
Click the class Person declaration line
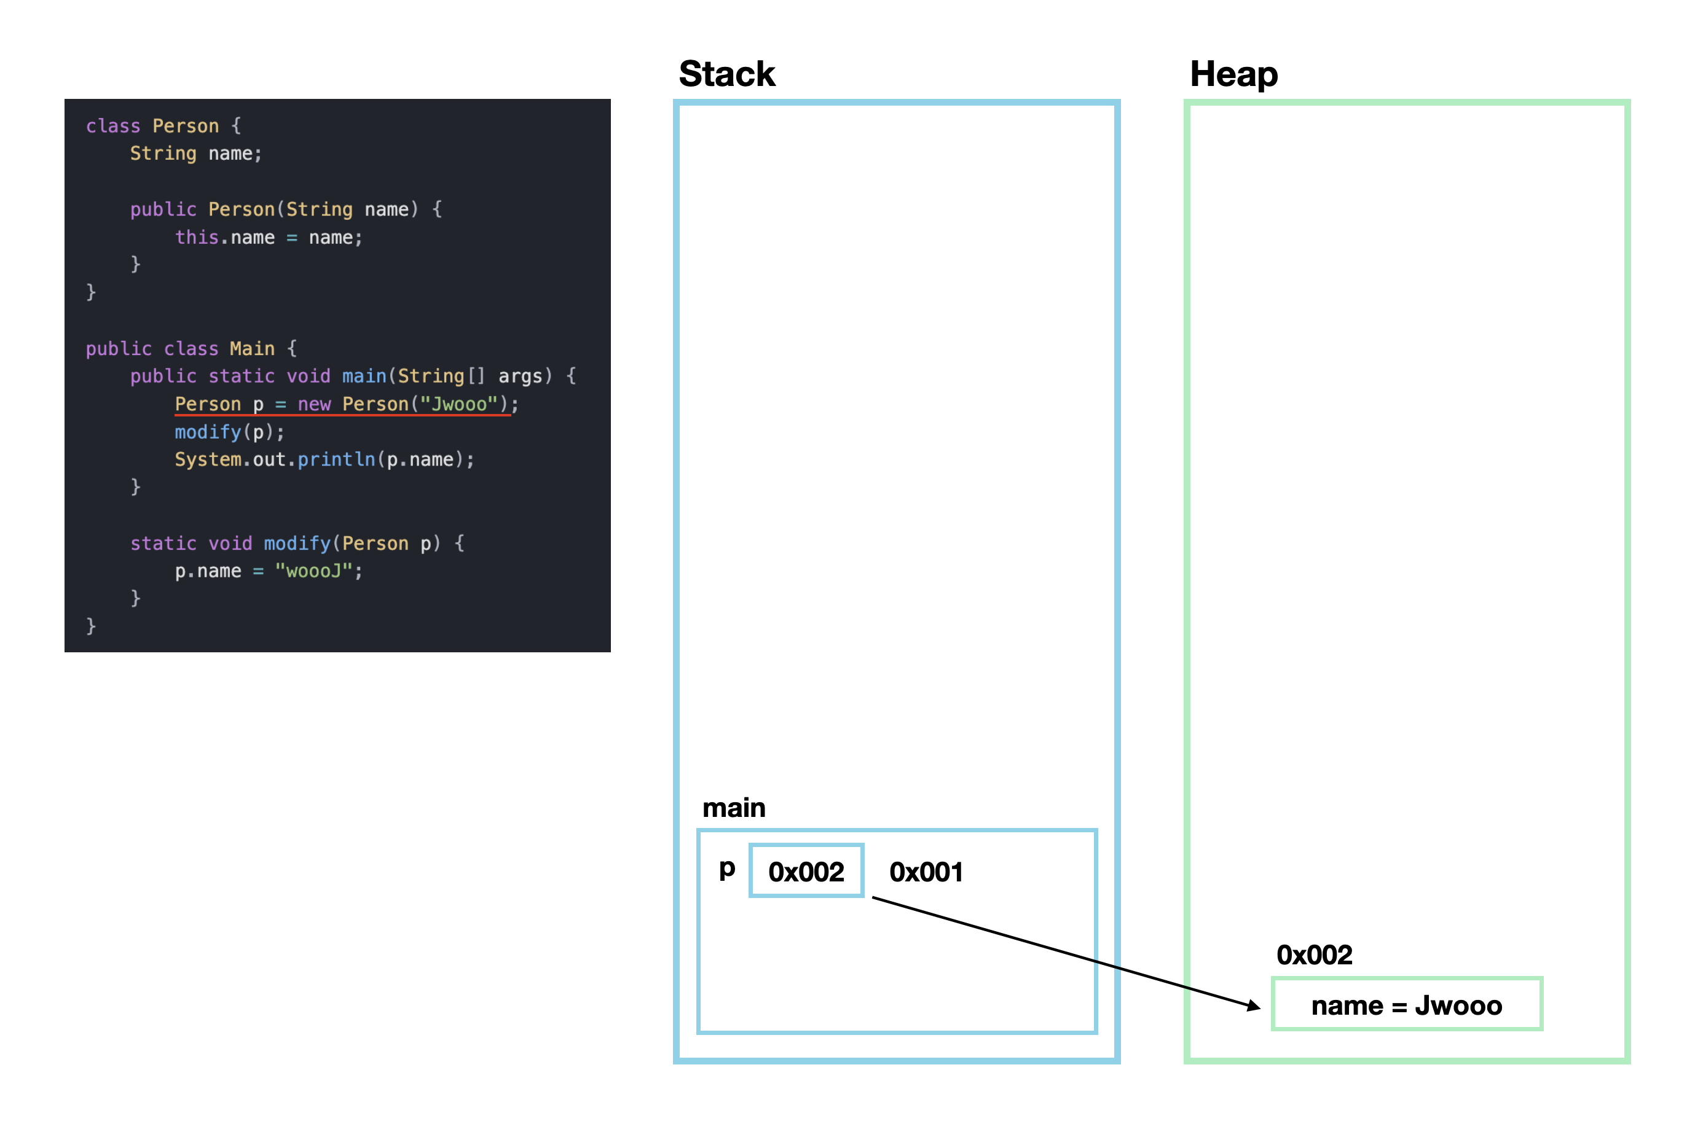pyautogui.click(x=163, y=126)
